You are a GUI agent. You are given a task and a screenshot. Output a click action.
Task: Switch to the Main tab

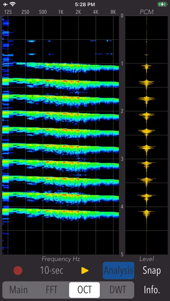point(19,290)
